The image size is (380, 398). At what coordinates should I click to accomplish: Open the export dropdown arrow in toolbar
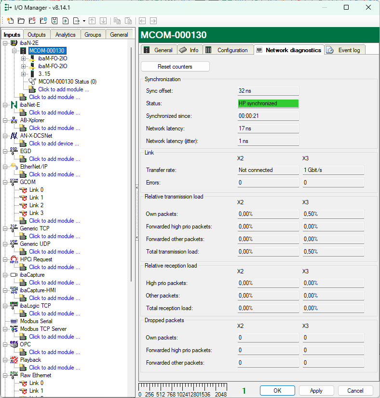[84, 21]
